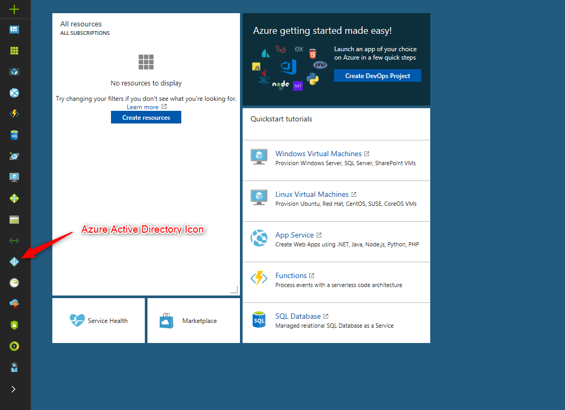Open Function Apps lightning icon in sidebar
The height and width of the screenshot is (410, 565).
14,114
